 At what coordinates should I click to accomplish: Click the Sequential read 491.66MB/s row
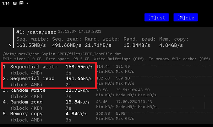[48, 81]
